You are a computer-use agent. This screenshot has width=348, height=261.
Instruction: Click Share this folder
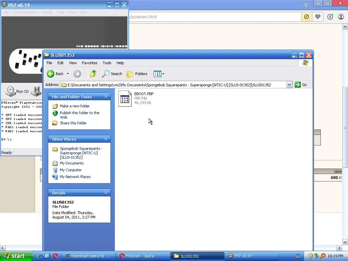tap(73, 123)
